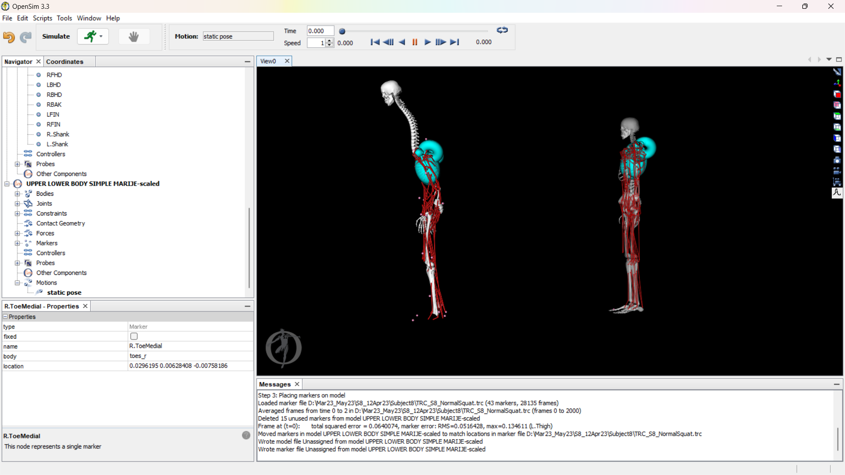Set left view with the blue cube icon
The height and width of the screenshot is (475, 845).
click(x=837, y=138)
